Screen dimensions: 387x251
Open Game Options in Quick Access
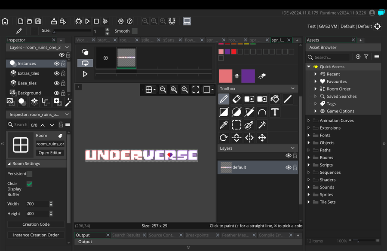pyautogui.click(x=341, y=111)
